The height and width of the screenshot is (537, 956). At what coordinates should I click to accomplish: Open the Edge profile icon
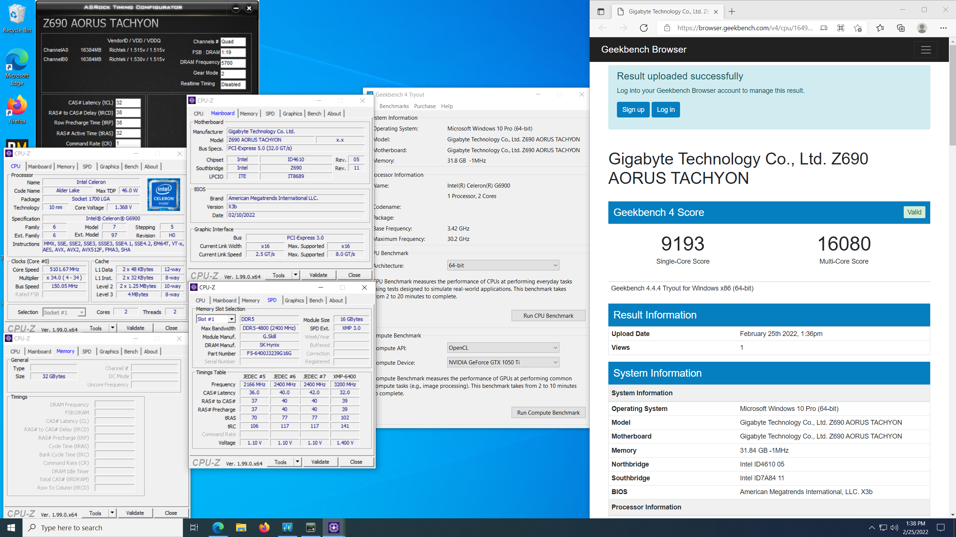(x=922, y=28)
